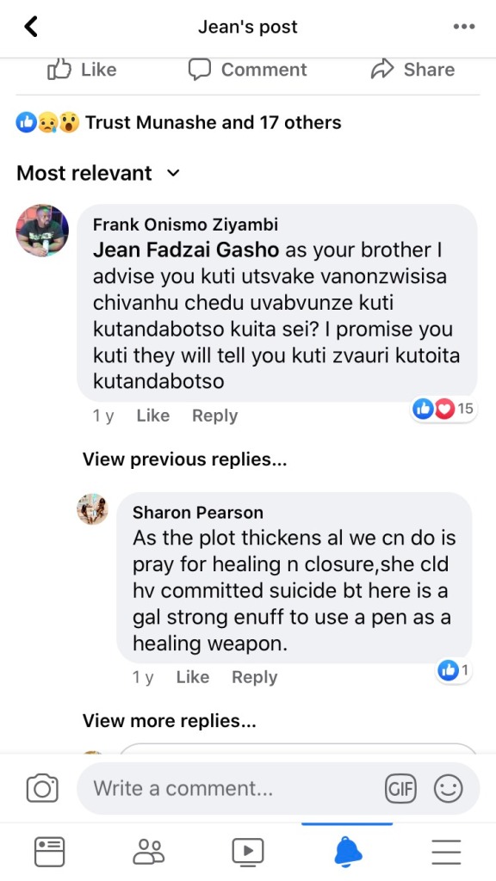The height and width of the screenshot is (881, 496).
Task: Expand View more replies
Action: [170, 720]
